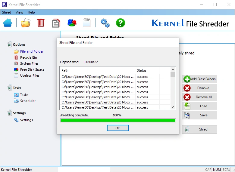Screen dimensions: 235x172
Task: Open the gear settings toolbar icon
Action: [x=105, y=23]
